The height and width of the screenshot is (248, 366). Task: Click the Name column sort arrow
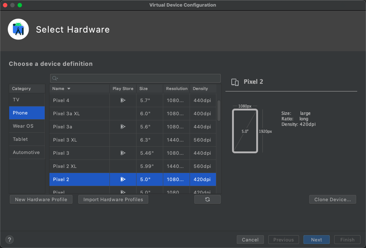pyautogui.click(x=69, y=89)
